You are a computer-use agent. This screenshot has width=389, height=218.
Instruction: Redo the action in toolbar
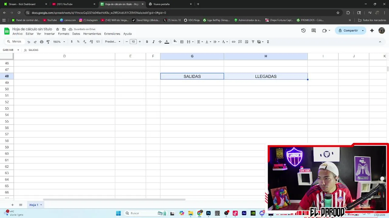coord(35,42)
